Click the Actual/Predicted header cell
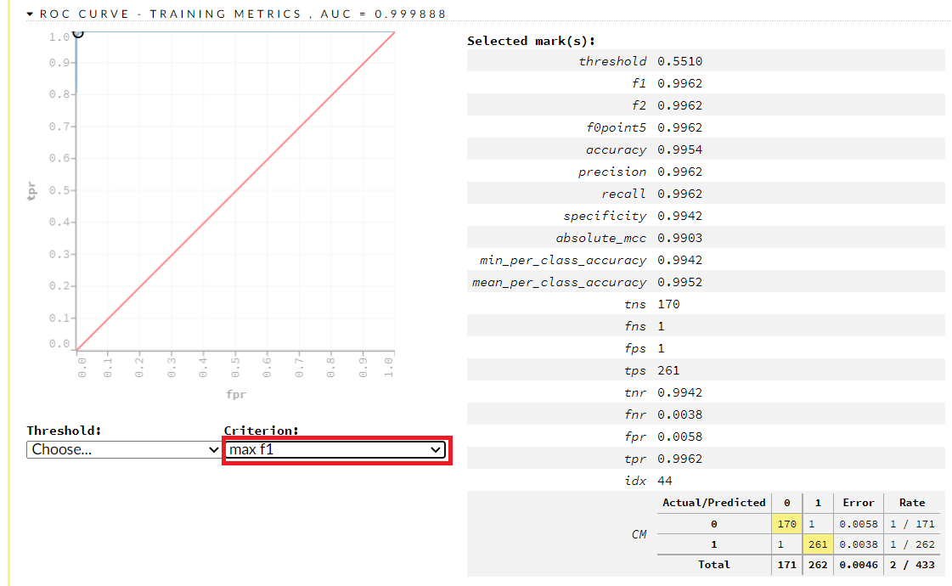Image resolution: width=952 pixels, height=586 pixels. [x=713, y=503]
